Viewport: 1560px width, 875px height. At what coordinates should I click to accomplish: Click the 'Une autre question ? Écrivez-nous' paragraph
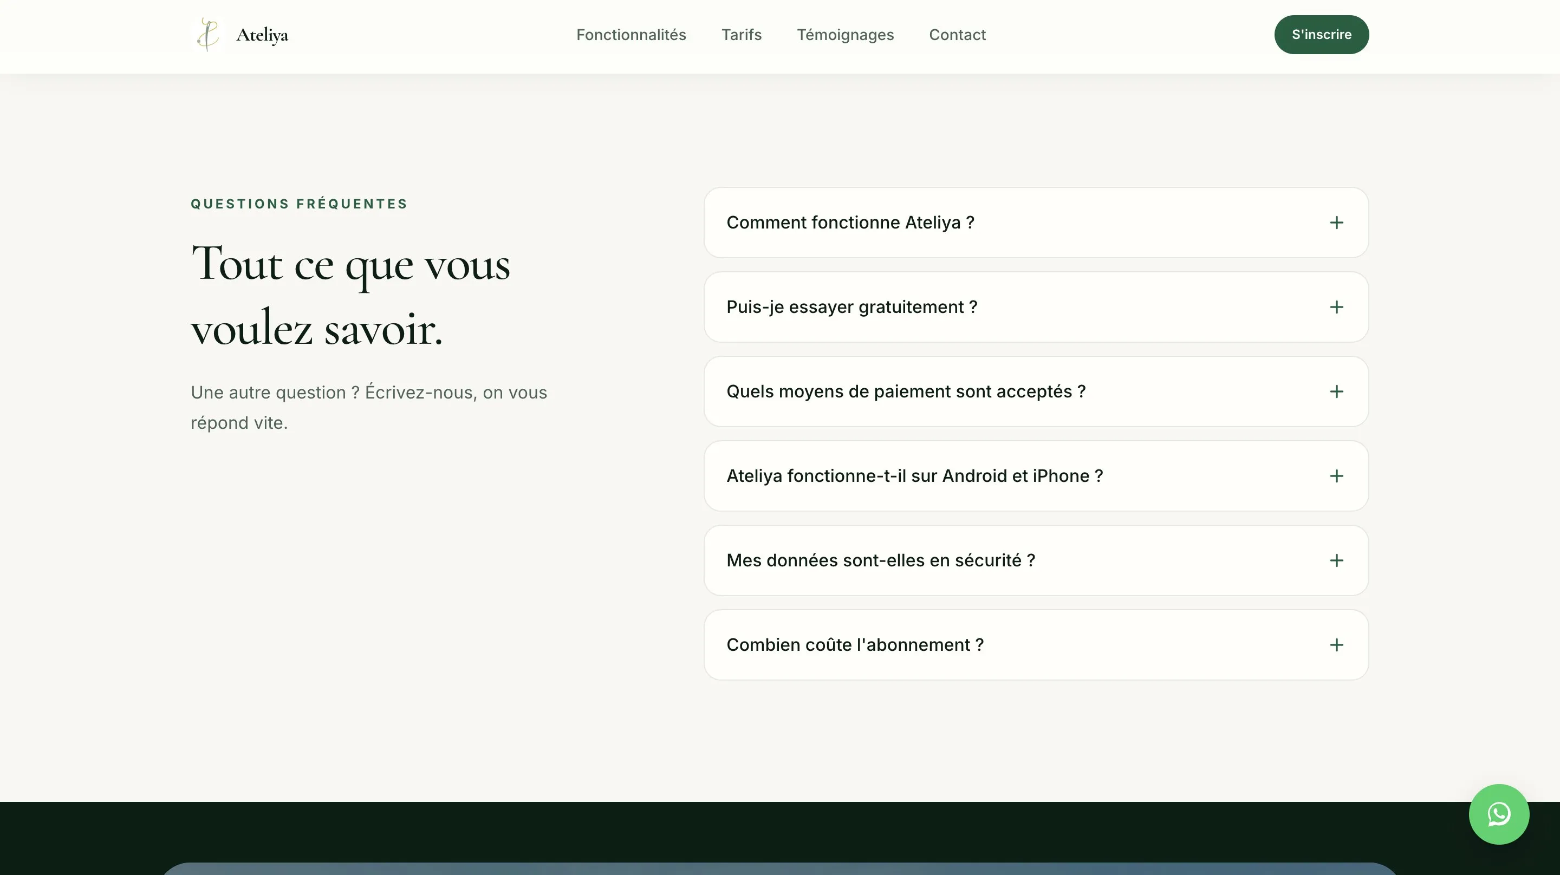[x=368, y=408]
